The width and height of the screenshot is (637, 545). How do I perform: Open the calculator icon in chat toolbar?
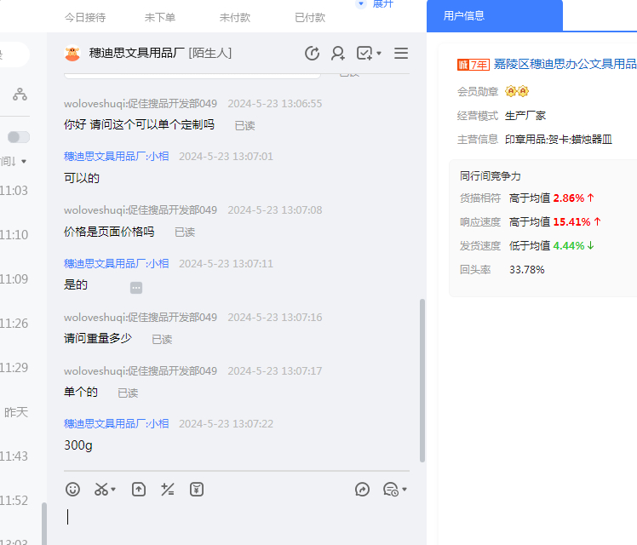(168, 490)
